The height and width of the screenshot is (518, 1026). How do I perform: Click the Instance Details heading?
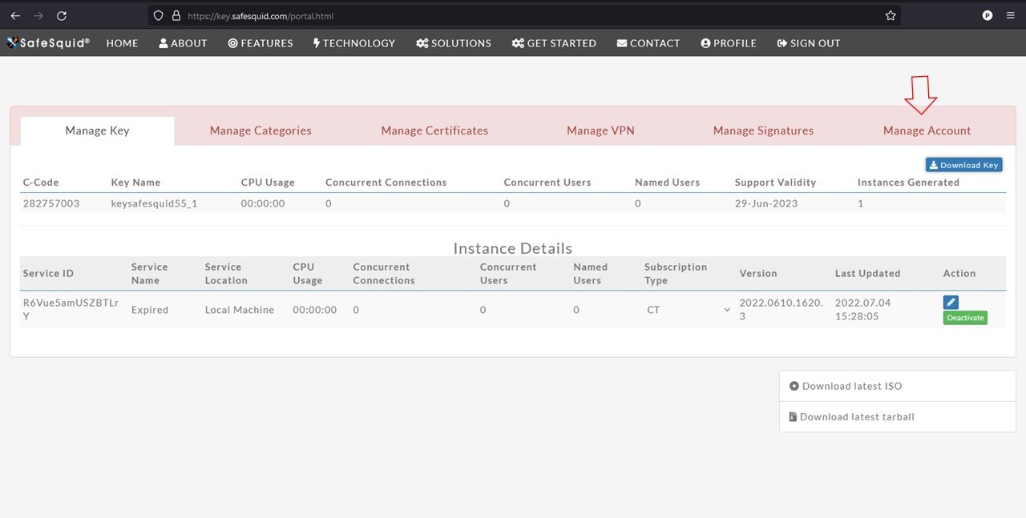513,248
